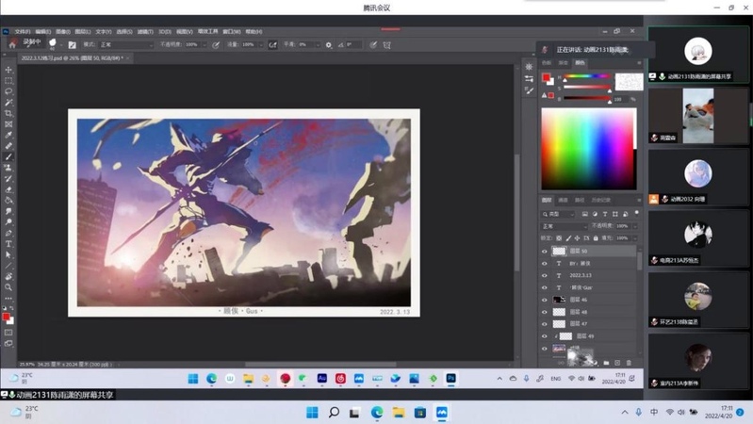
Task: Select the Brush tool in left toolbar
Action: point(8,157)
